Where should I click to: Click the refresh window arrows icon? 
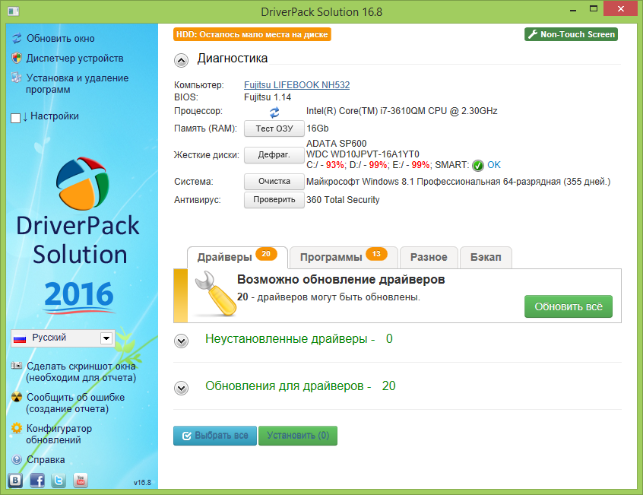[x=17, y=38]
